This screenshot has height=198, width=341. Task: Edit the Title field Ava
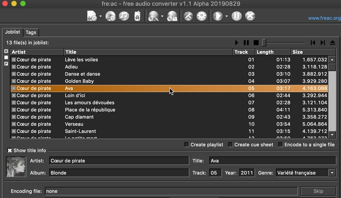pyautogui.click(x=272, y=161)
